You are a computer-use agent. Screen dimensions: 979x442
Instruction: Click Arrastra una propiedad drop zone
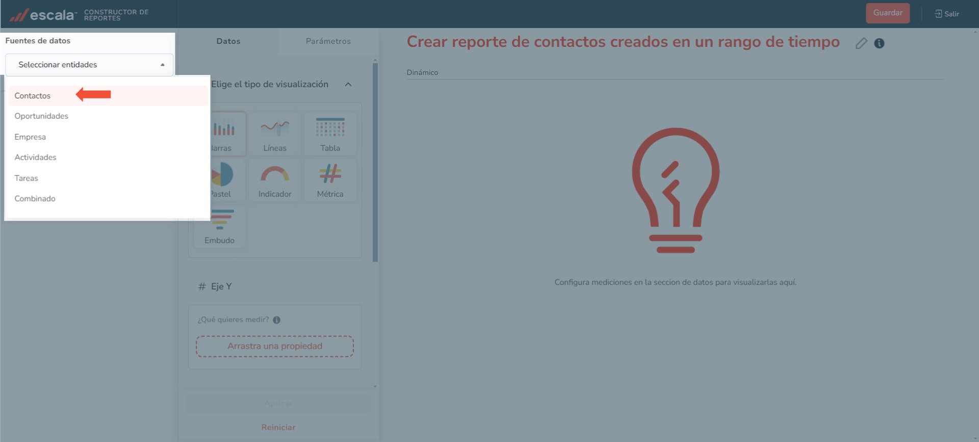tap(275, 346)
